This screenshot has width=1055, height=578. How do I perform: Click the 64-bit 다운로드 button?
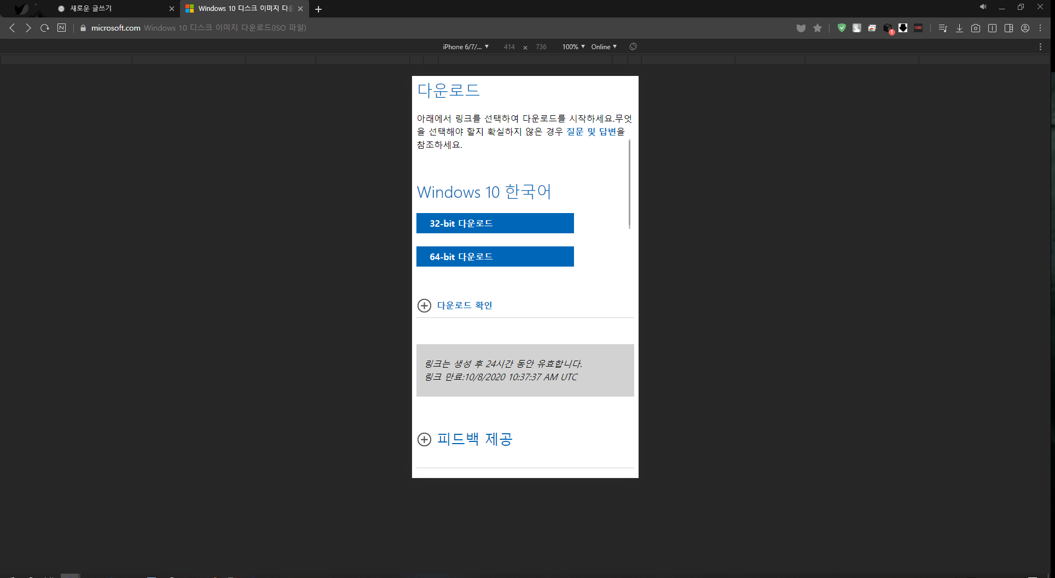click(495, 257)
